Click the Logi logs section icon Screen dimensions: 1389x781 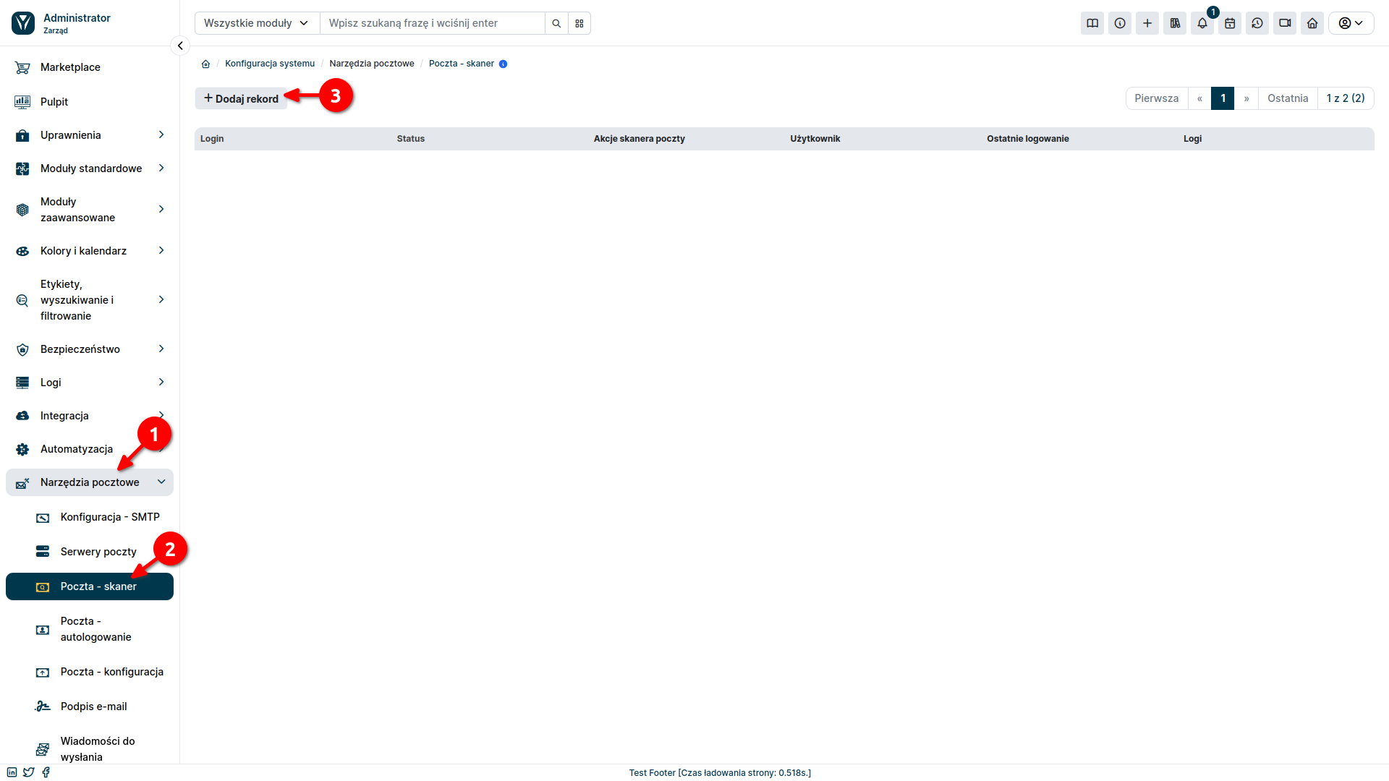click(x=23, y=381)
